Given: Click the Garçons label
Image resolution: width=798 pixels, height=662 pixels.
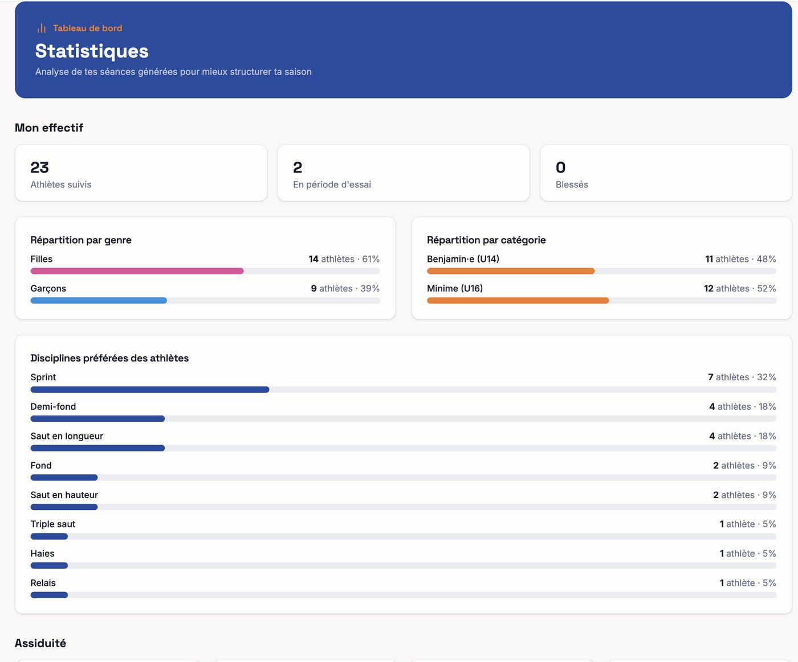Looking at the screenshot, I should pyautogui.click(x=48, y=289).
